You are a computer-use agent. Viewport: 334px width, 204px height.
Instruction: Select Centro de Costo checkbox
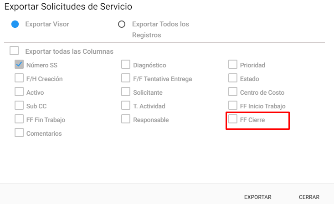click(233, 92)
